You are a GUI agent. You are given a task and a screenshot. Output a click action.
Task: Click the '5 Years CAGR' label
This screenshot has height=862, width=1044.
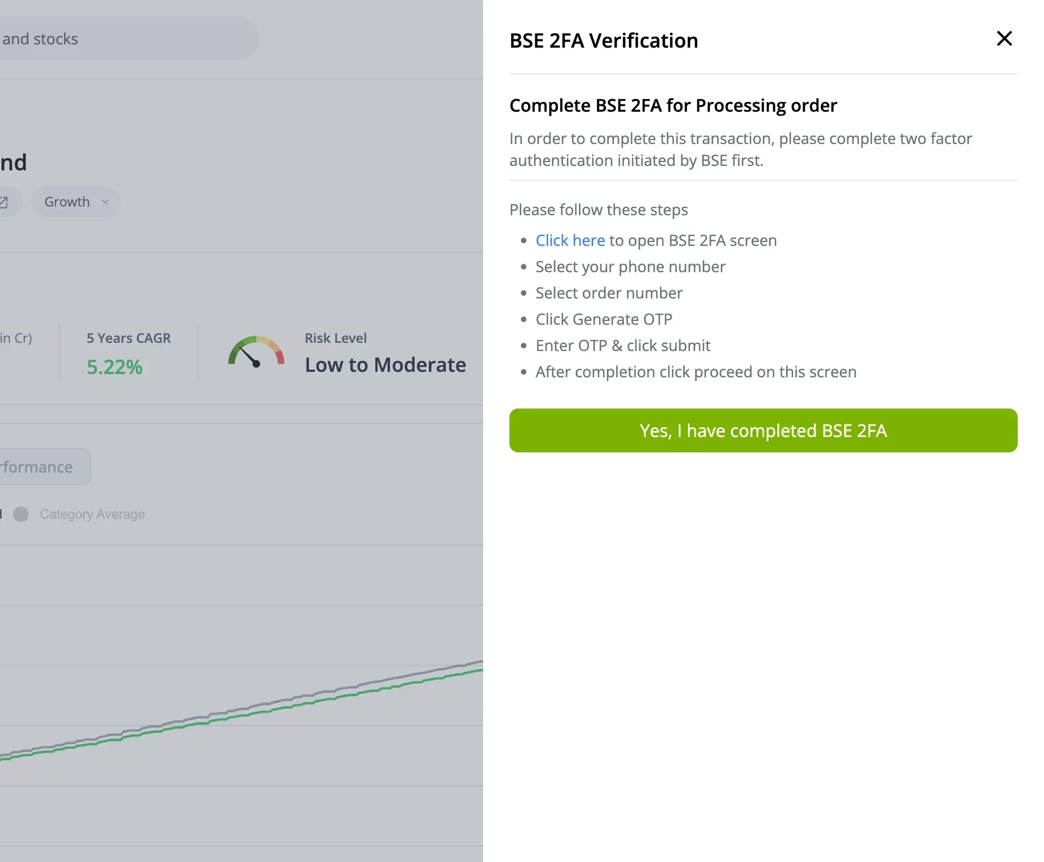tap(129, 338)
